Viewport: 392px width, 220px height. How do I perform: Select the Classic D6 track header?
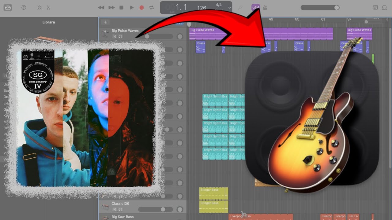(x=142, y=207)
